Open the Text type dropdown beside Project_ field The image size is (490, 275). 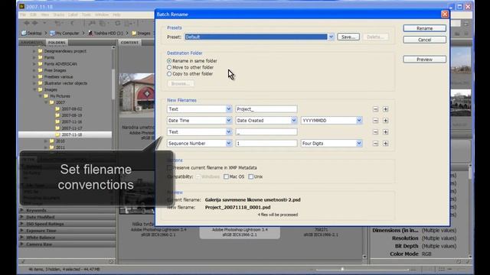(229, 109)
